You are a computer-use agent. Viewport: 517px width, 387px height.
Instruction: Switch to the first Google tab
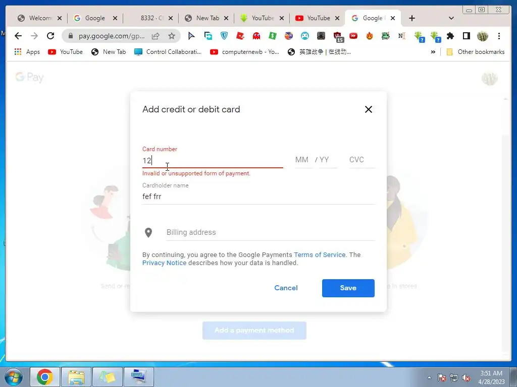click(91, 18)
